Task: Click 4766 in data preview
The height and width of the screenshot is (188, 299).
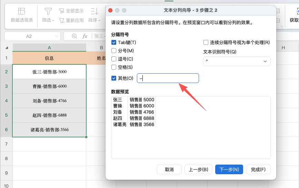Action: click(149, 112)
